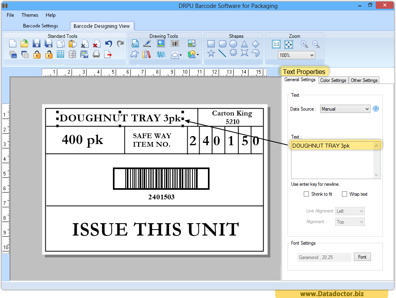Draw a five-point star shape
396x298 pixels.
click(211, 53)
